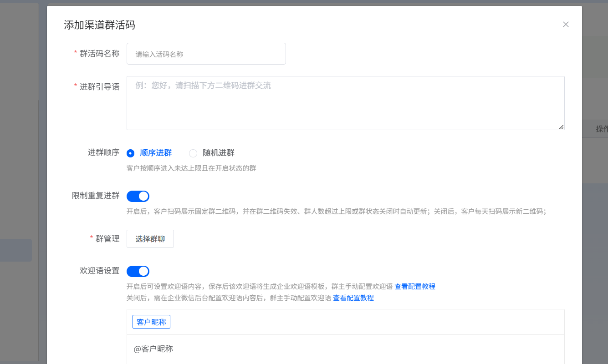Click the 群活码名称 input field
The width and height of the screenshot is (608, 364).
(206, 54)
